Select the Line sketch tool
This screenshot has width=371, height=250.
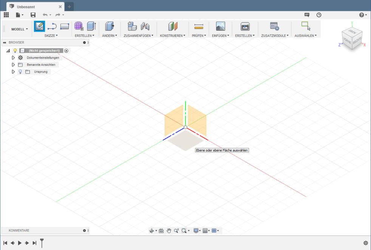[x=52, y=26]
